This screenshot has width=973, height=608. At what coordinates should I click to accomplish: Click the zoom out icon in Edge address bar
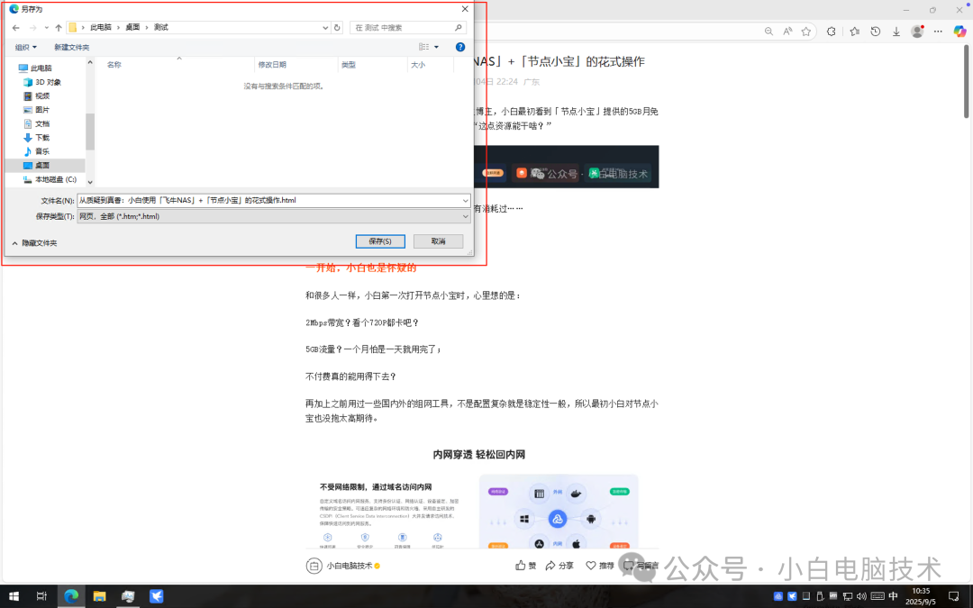pos(768,31)
